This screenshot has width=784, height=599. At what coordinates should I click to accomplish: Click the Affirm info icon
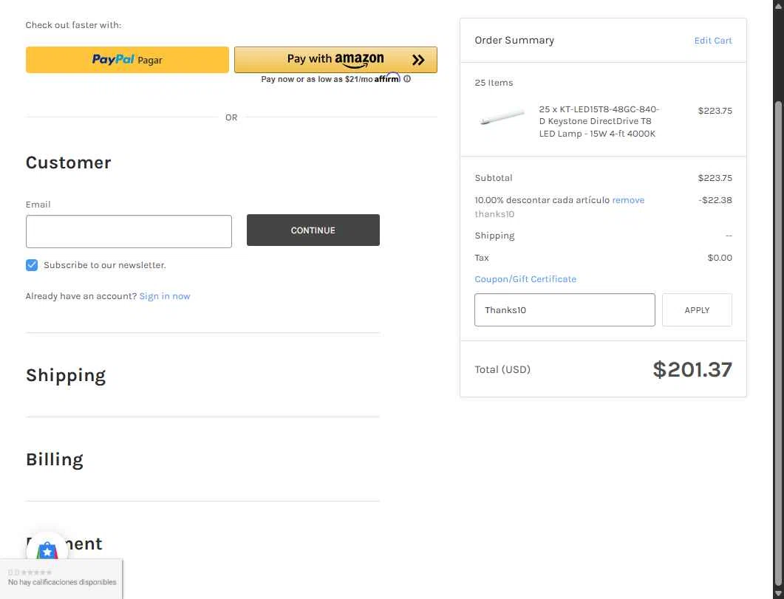[x=407, y=79]
